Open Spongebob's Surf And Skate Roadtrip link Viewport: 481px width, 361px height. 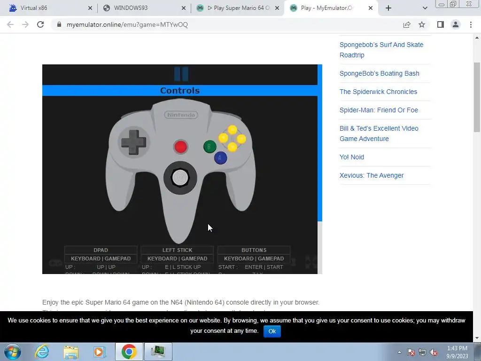[x=381, y=50]
